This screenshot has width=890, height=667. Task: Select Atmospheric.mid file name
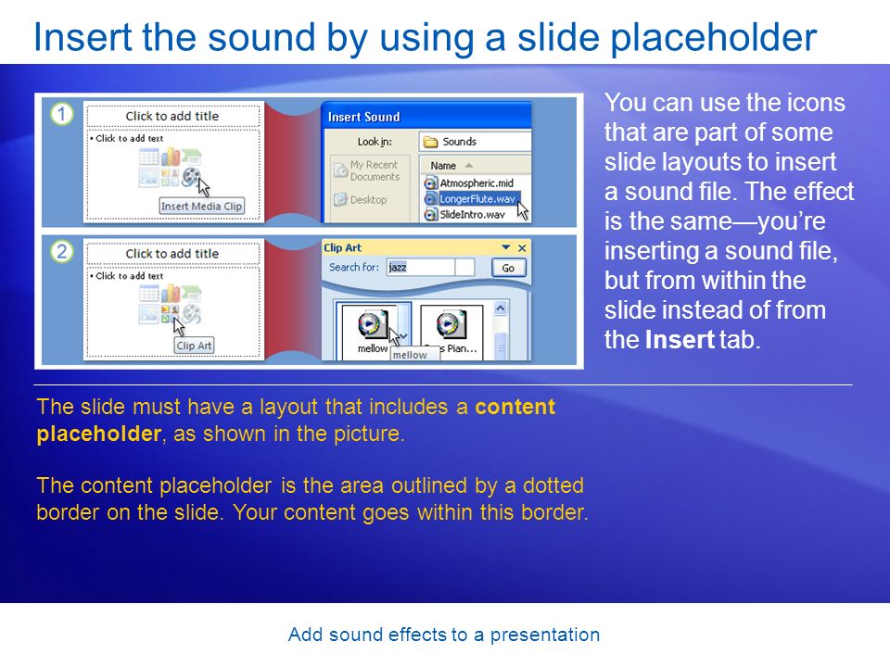coord(477,183)
